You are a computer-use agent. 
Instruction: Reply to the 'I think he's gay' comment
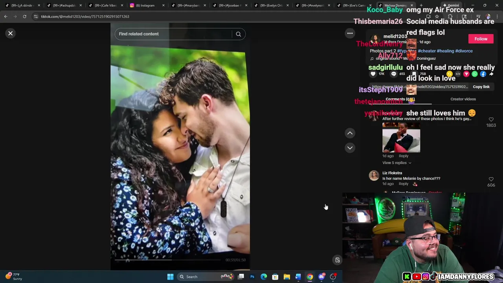pos(403,156)
